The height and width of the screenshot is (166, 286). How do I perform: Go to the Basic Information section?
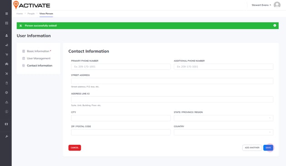37,51
